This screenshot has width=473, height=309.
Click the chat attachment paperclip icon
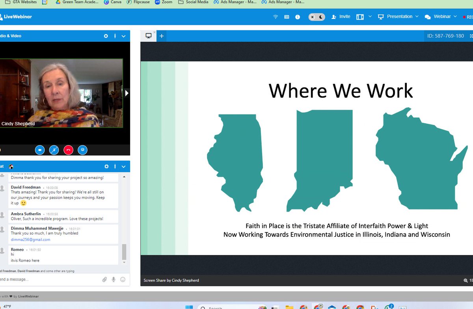tap(104, 279)
